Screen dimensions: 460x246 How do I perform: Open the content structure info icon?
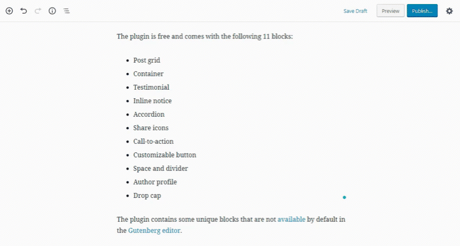[52, 11]
